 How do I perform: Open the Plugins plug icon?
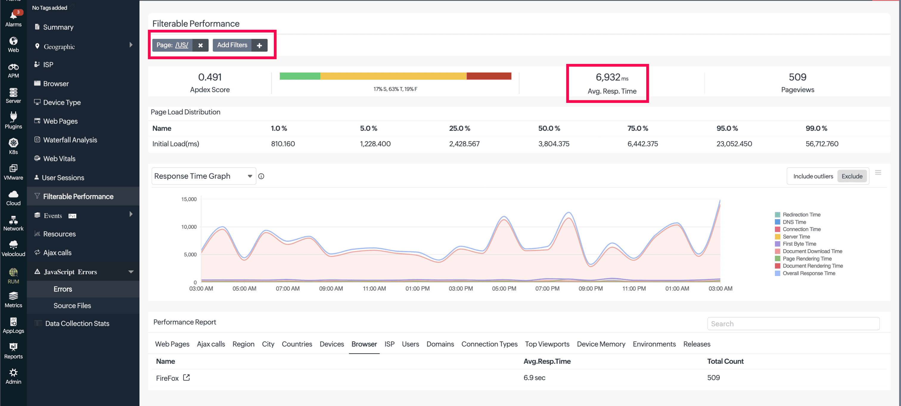(13, 117)
